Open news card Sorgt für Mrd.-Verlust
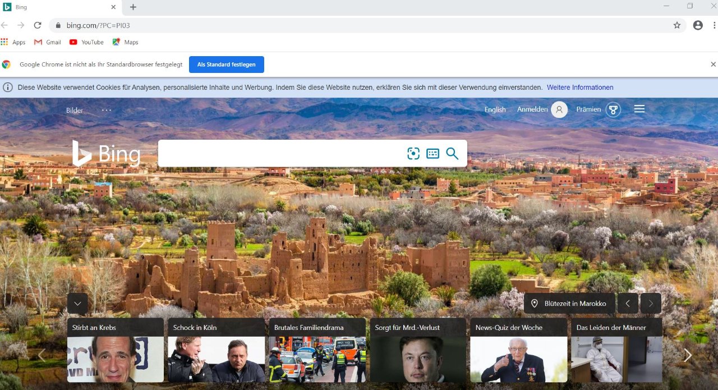This screenshot has height=390, width=718. coord(418,350)
